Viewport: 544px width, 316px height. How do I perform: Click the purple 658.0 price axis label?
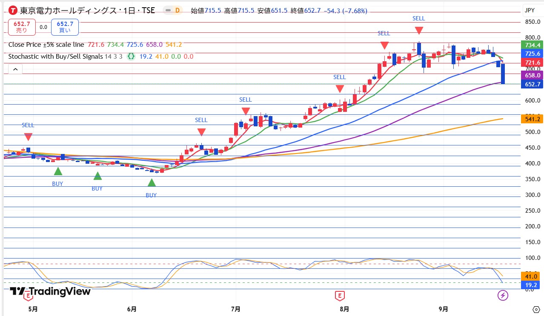coord(532,75)
